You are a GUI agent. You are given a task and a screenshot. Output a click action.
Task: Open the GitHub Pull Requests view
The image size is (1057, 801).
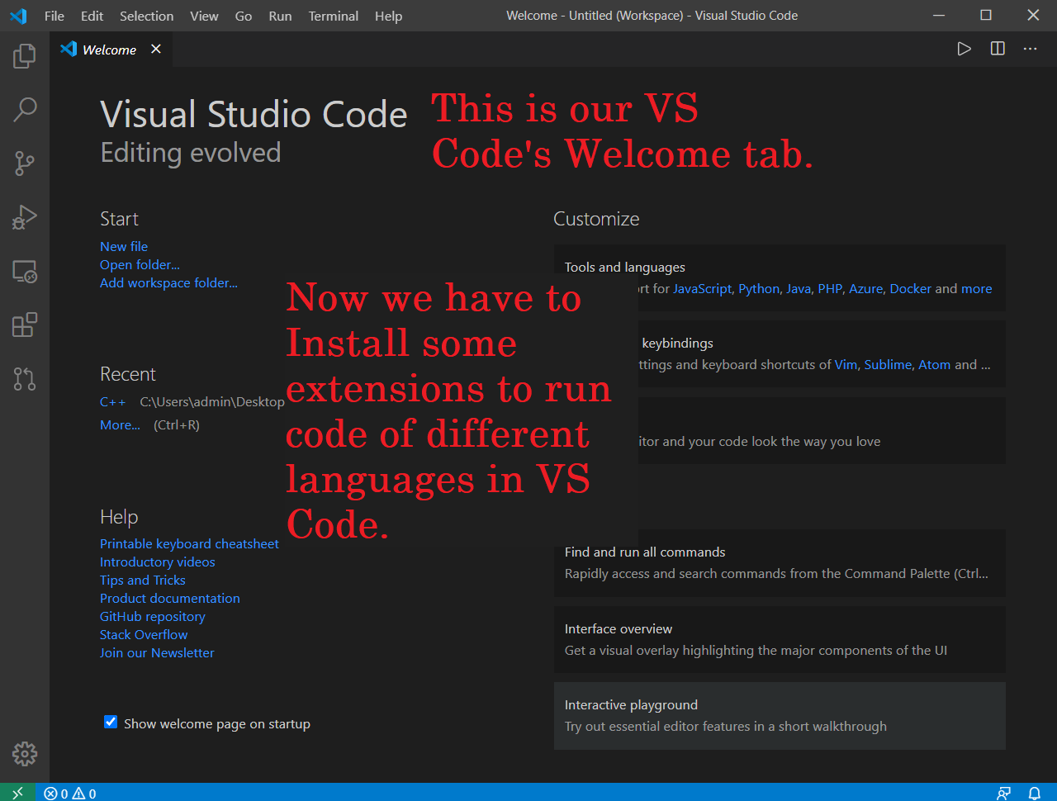[x=24, y=378]
